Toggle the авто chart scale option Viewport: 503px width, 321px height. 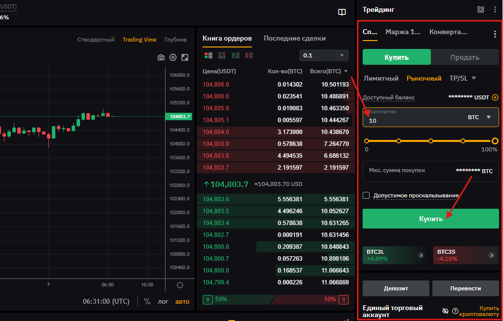(x=182, y=301)
